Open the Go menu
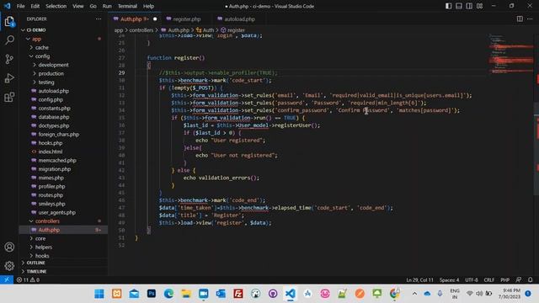 (x=93, y=6)
